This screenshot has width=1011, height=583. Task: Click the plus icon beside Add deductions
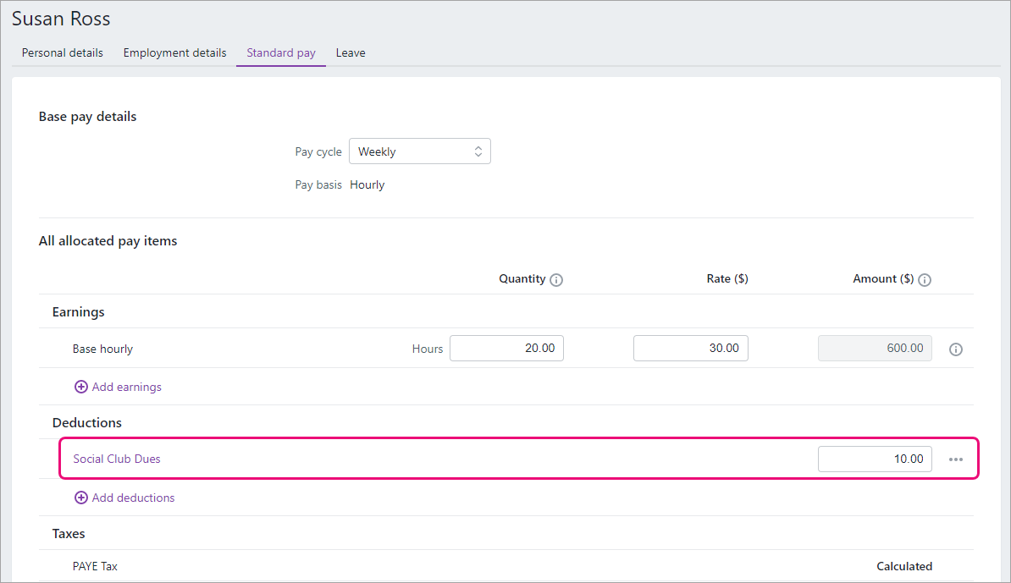tap(81, 498)
